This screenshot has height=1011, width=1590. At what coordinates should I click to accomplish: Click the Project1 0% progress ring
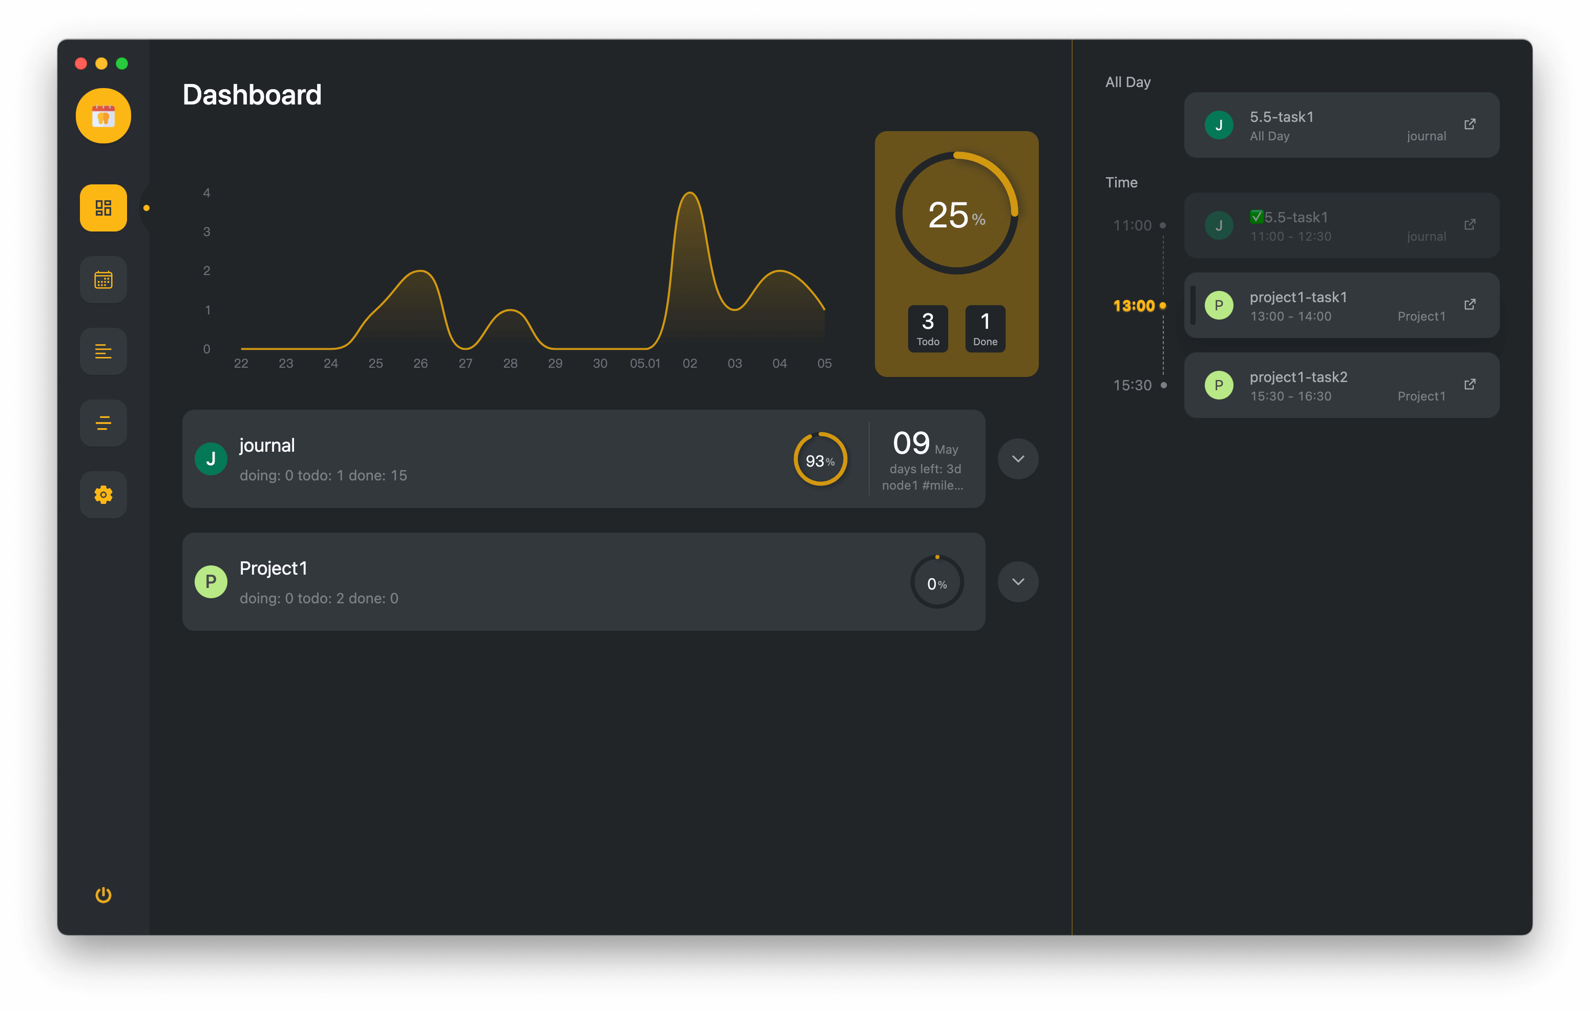[x=936, y=582]
